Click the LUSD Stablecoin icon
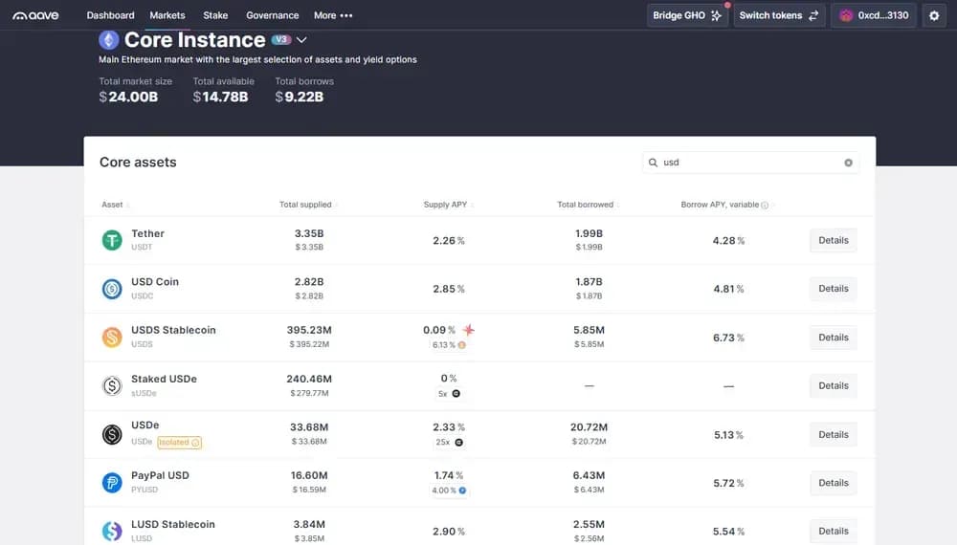The height and width of the screenshot is (545, 957). point(112,531)
